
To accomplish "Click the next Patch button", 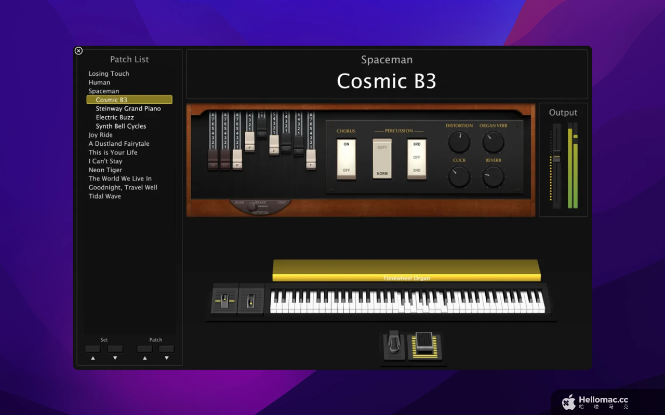I will point(167,349).
